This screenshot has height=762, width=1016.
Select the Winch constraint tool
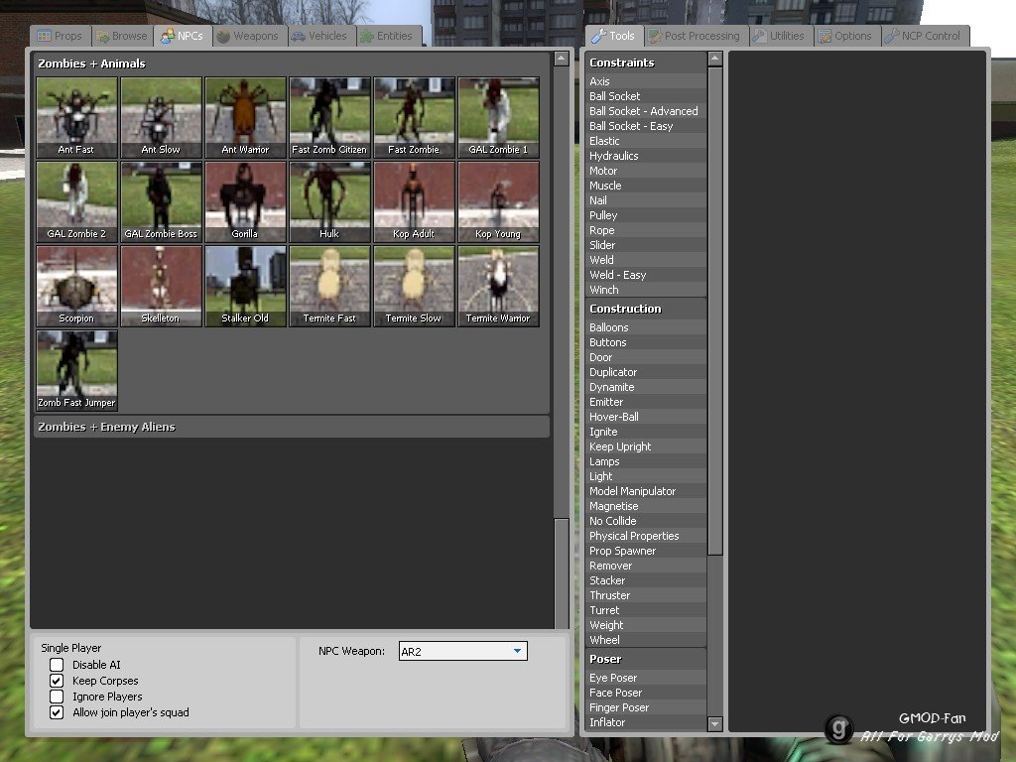click(x=645, y=290)
